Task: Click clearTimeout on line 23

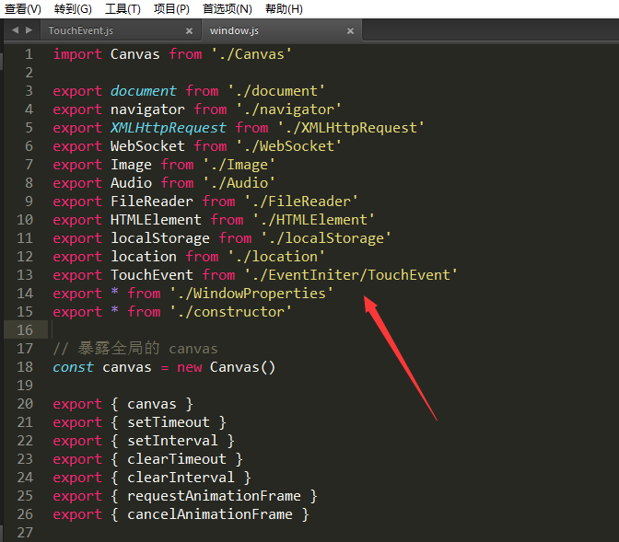Action: click(177, 459)
